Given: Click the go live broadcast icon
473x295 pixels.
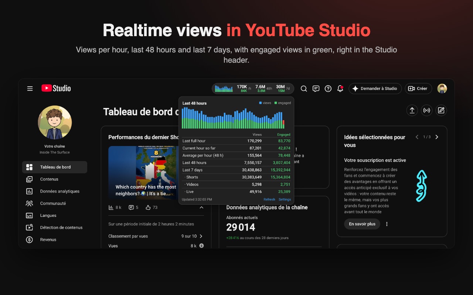Looking at the screenshot, I should (427, 110).
